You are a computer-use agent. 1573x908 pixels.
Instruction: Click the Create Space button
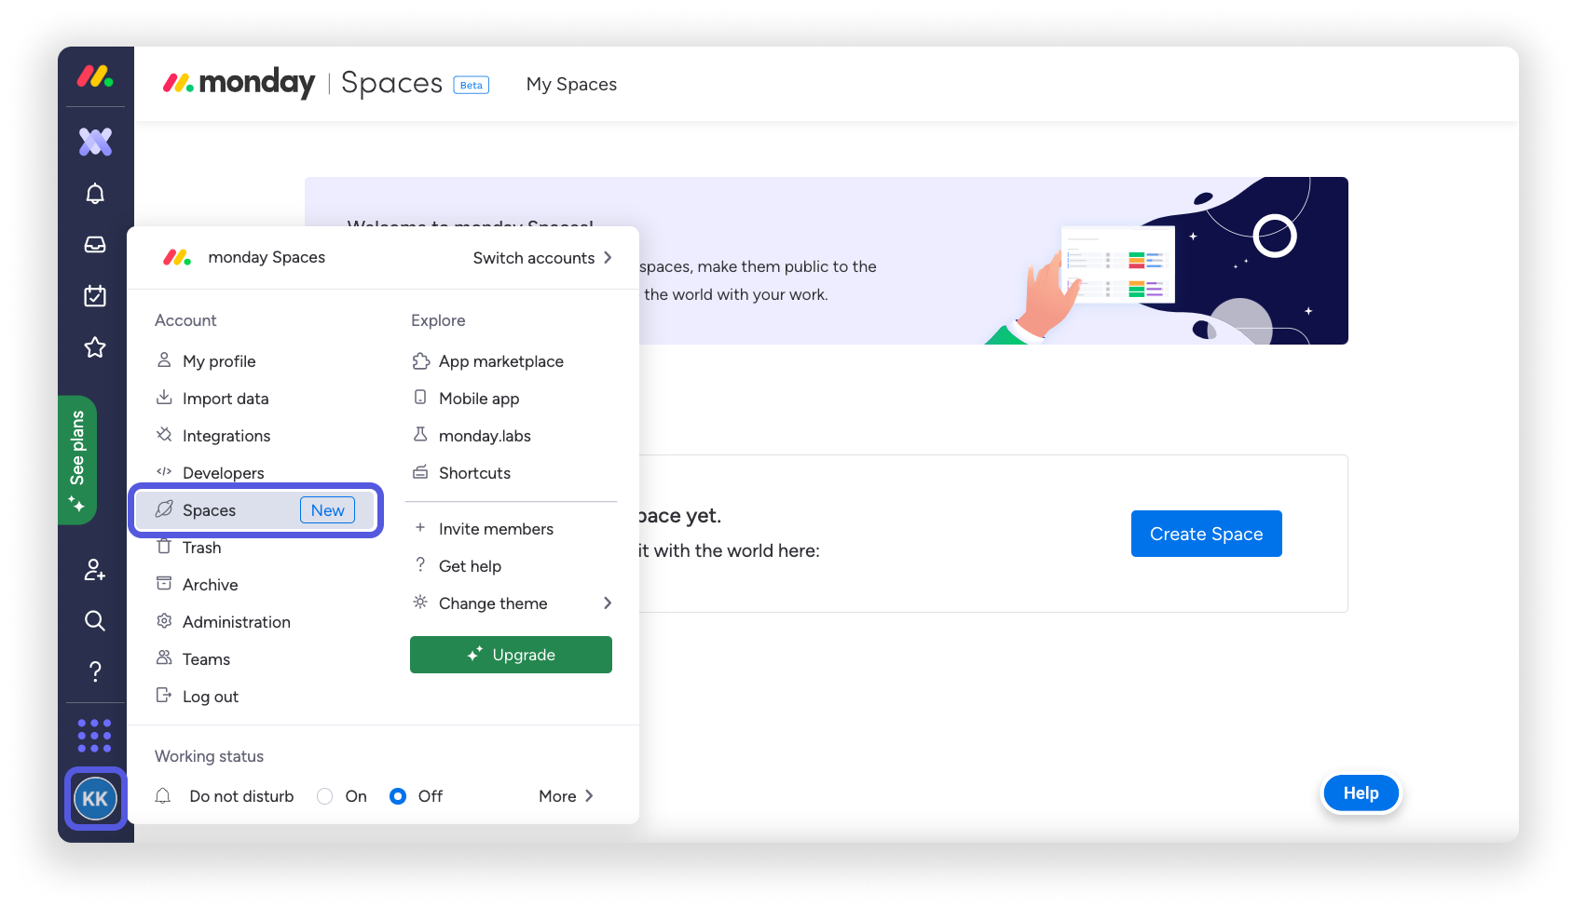pos(1206,533)
